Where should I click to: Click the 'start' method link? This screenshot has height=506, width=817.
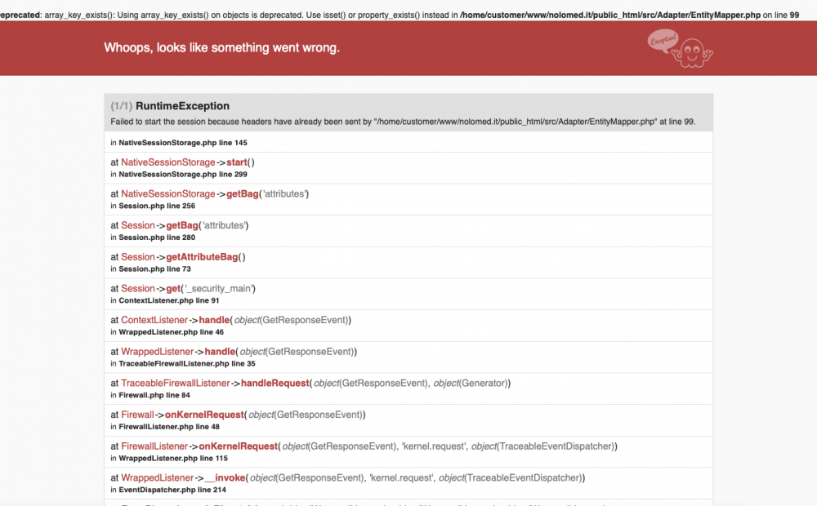[x=237, y=162]
